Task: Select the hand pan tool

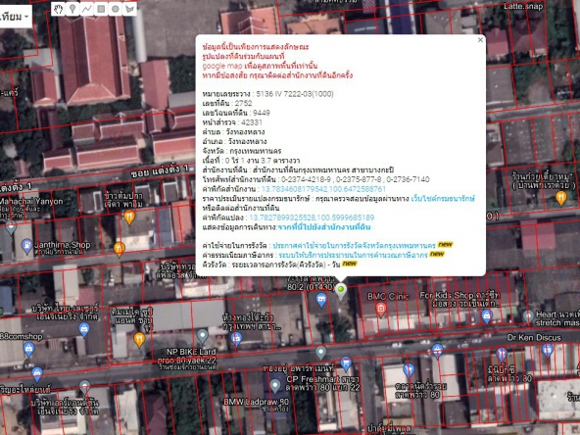Action: tap(58, 9)
